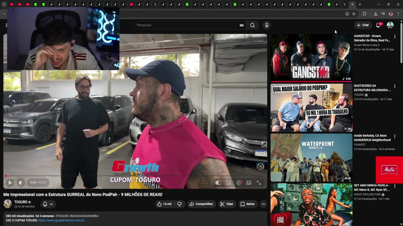Open options menu for GANGSTAR video
Image resolution: width=403 pixels, height=226 pixels.
tap(394, 37)
